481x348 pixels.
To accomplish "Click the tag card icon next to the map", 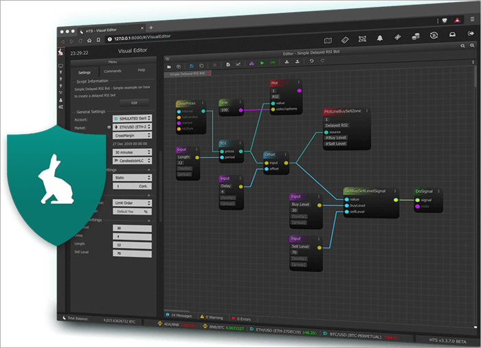I will (345, 40).
